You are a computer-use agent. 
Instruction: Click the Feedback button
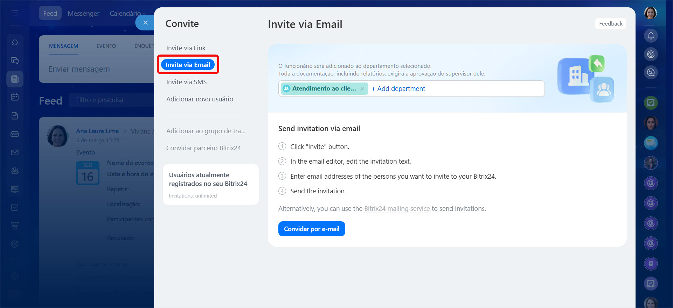tap(610, 24)
